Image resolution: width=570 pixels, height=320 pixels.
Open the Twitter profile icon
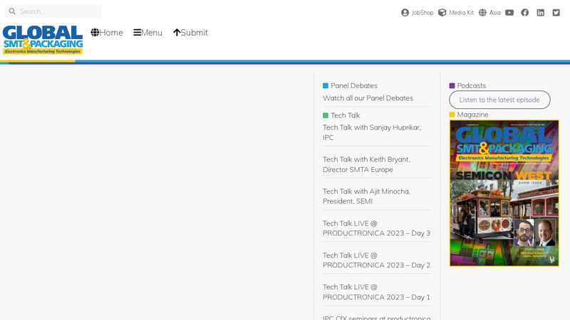556,12
